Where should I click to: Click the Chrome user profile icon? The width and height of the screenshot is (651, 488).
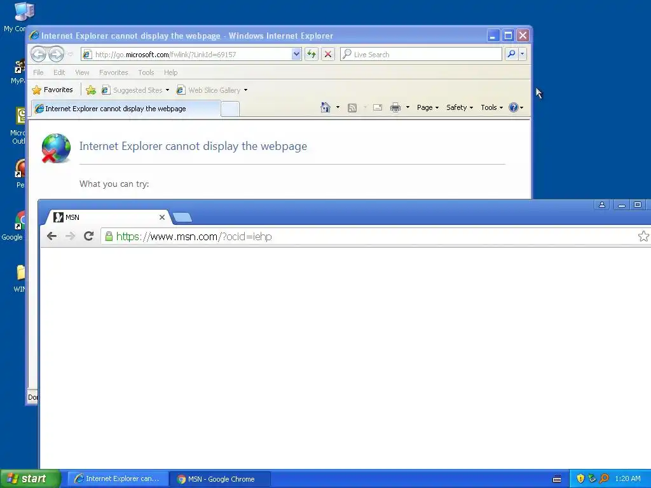point(601,205)
